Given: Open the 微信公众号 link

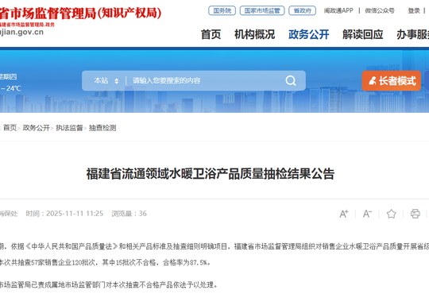Looking at the screenshot, I should click(x=380, y=10).
